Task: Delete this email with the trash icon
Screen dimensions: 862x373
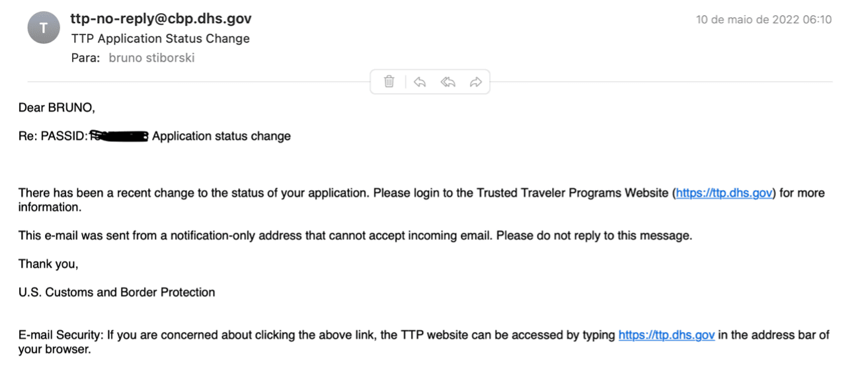Action: (389, 82)
